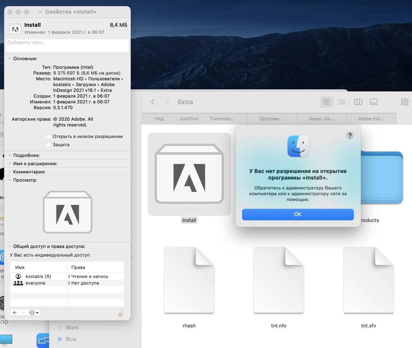Switch to Transmiss... Finder tab
412x348 pixels.
coord(222,119)
